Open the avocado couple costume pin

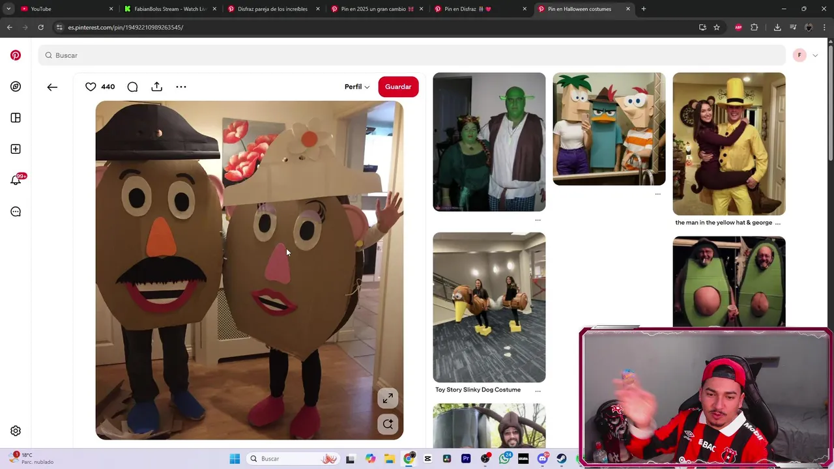coord(729,281)
